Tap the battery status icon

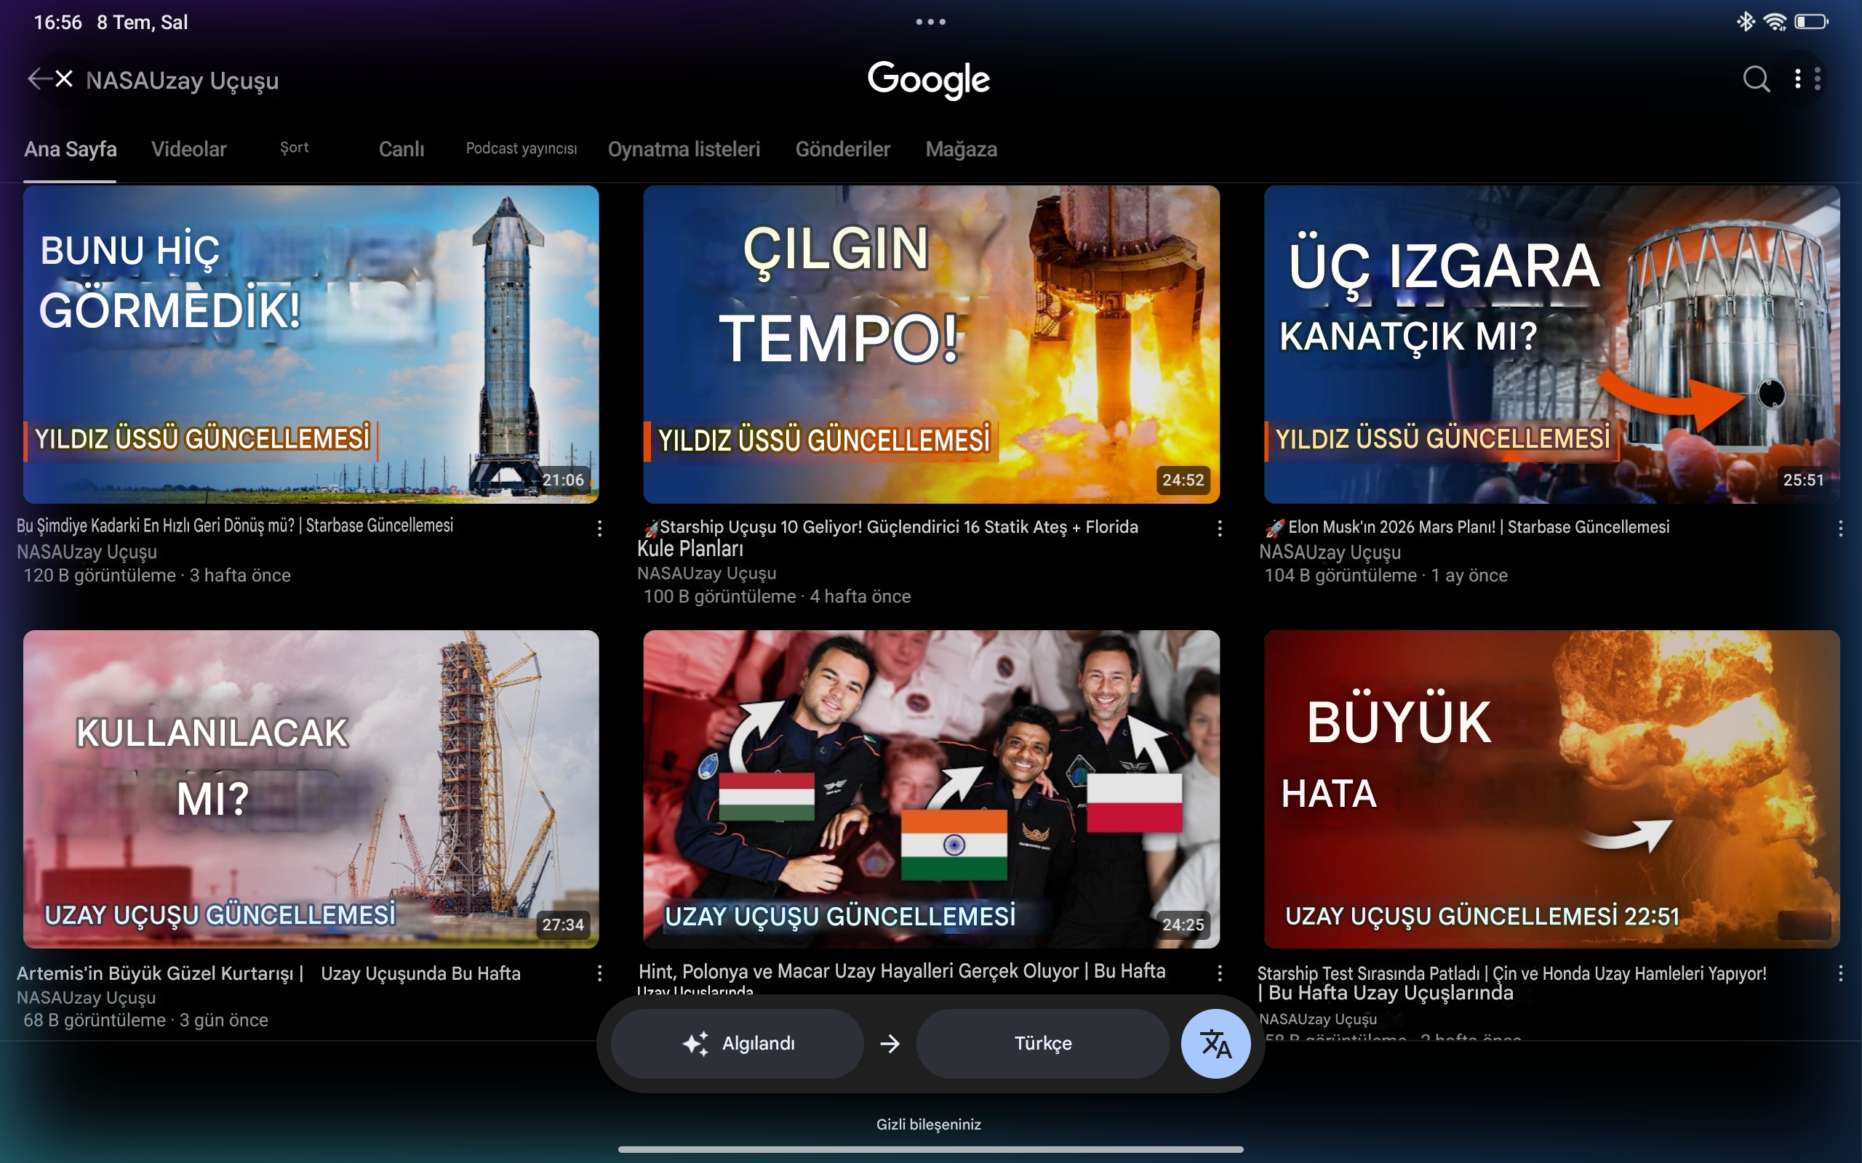1811,22
